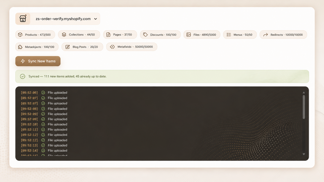The height and width of the screenshot is (182, 324).
Task: Click the Redirects arrow icon
Action: tap(266, 35)
